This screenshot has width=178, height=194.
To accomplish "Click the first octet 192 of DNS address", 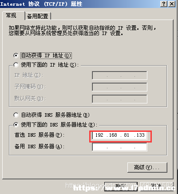I will coord(99,135).
